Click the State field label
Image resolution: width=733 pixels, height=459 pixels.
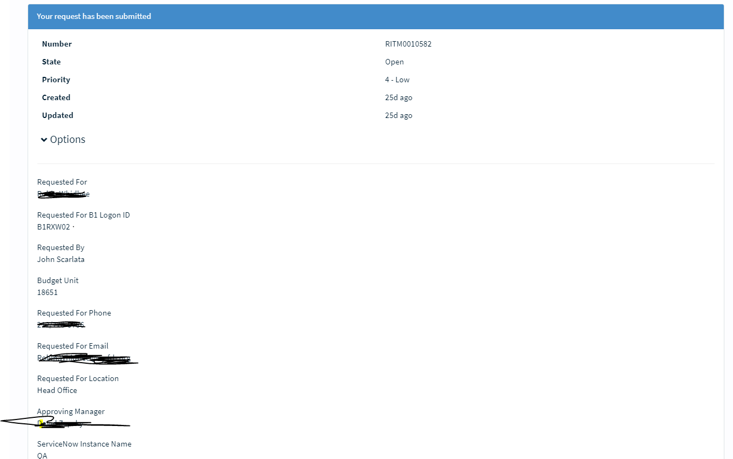point(51,62)
